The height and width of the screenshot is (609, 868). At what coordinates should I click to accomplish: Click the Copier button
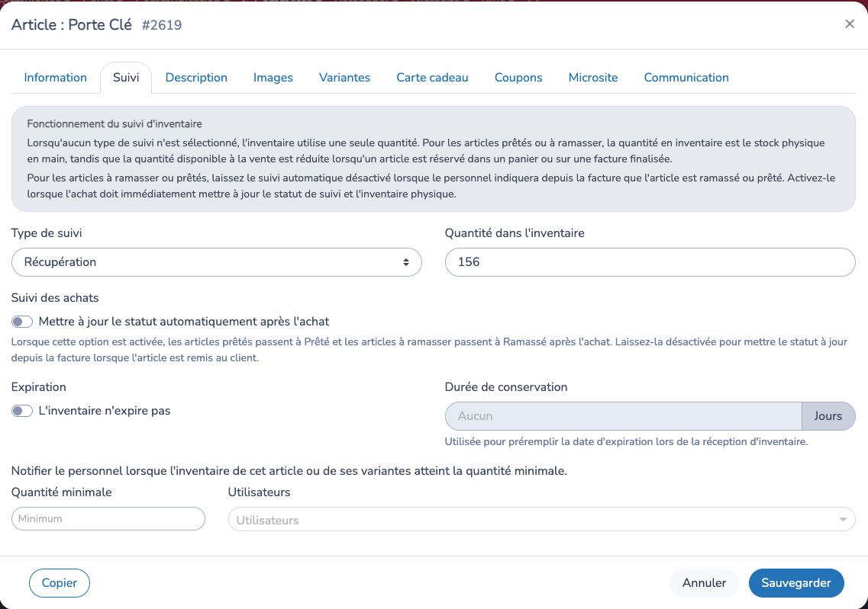click(x=60, y=583)
